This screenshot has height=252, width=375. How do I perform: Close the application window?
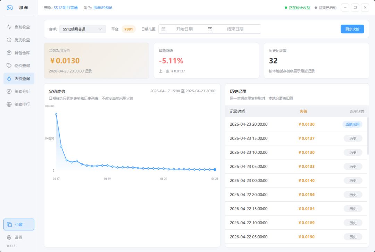point(365,8)
